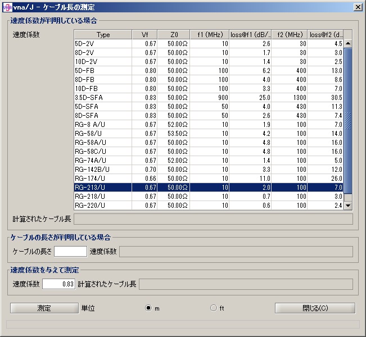This screenshot has height=337, width=366.
Task: Click the 14.0 loss@f2 cell of RG-58/U
Action: click(326, 134)
